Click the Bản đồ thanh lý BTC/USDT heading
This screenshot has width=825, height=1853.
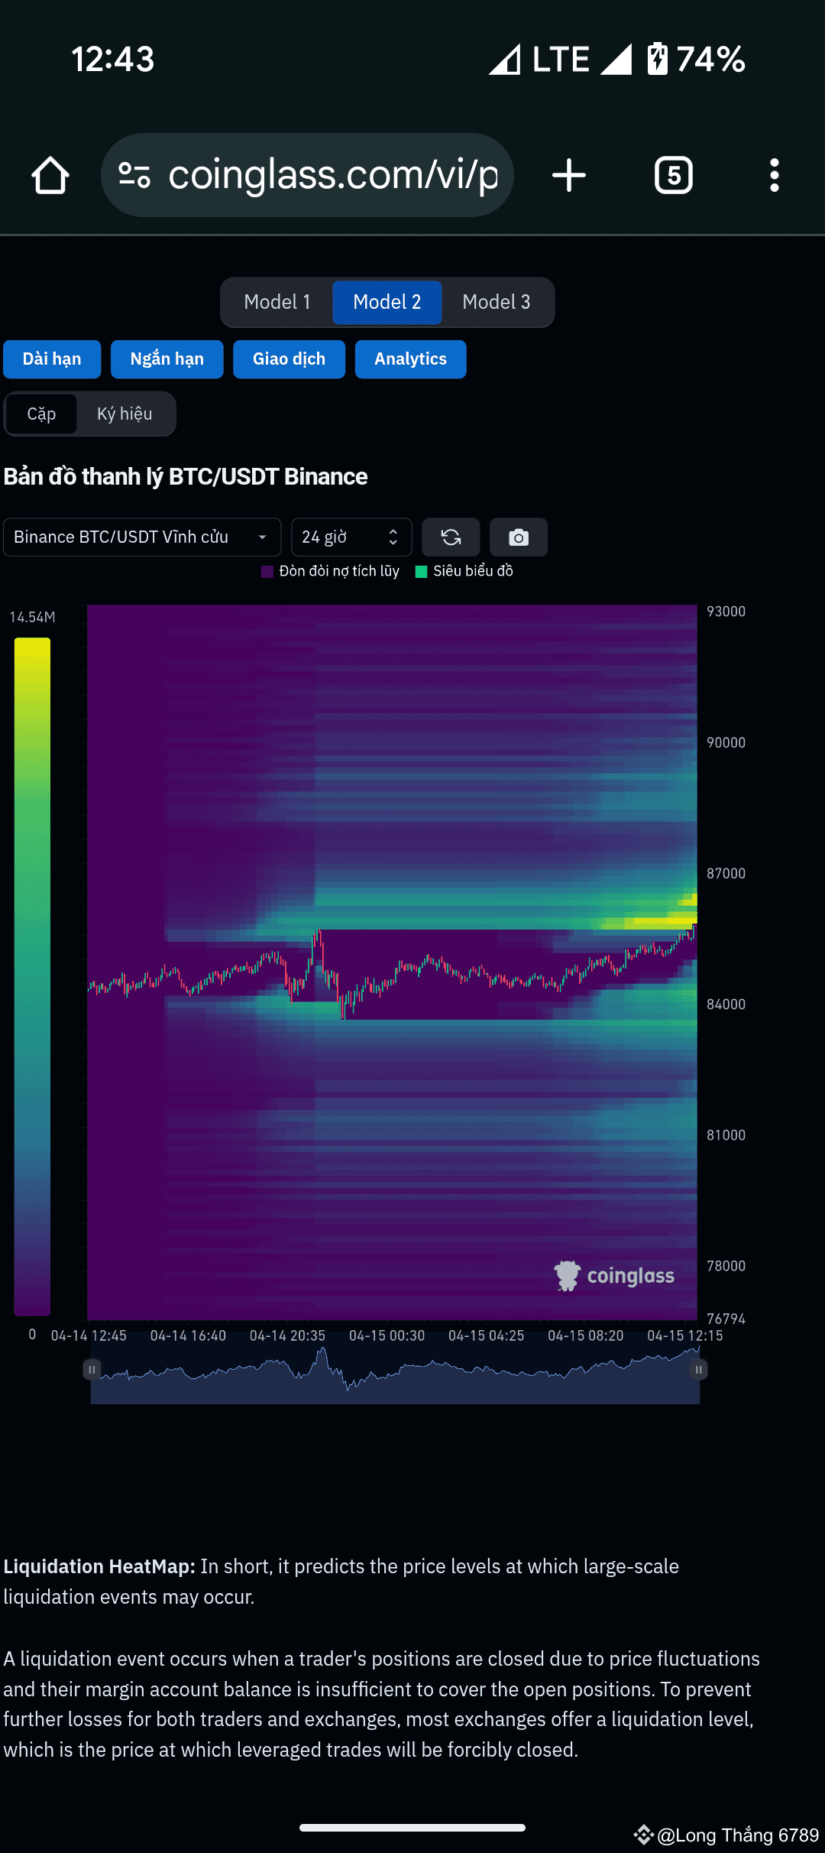[x=186, y=477]
